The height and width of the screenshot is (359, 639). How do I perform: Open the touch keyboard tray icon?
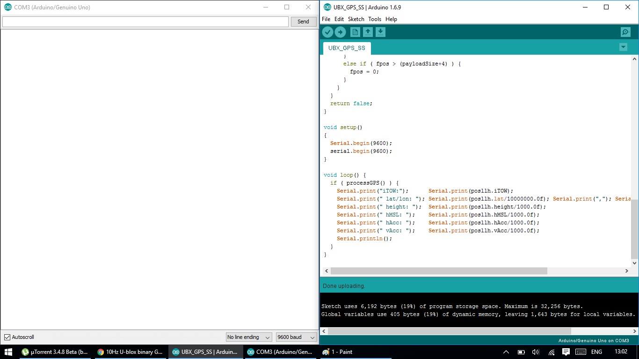tap(581, 352)
